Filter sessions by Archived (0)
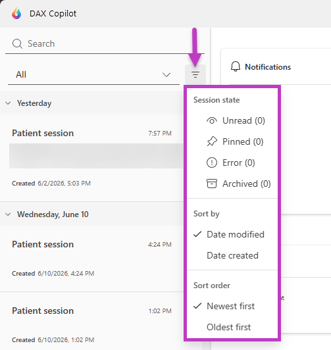Screen dimensions: 331x350 point(232,184)
